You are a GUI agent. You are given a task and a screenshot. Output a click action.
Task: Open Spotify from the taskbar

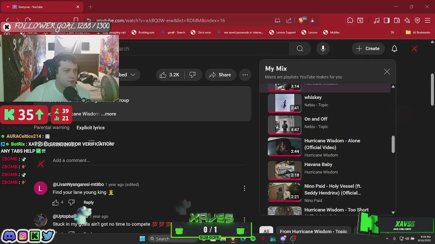click(253, 239)
